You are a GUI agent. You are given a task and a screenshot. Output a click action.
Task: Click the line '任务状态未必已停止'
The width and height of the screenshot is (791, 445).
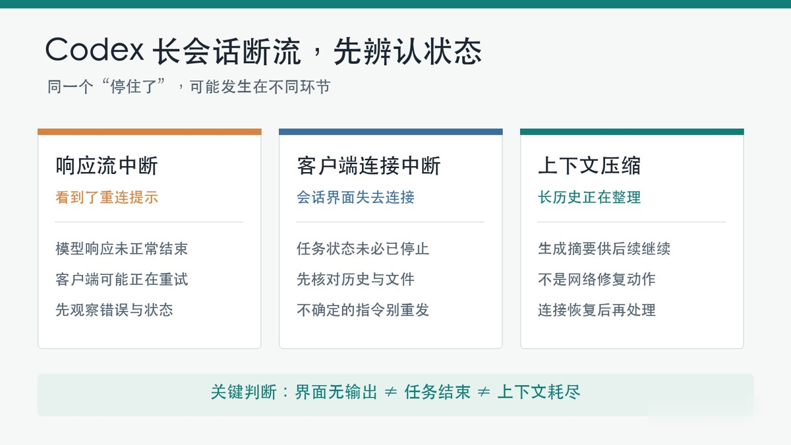click(363, 249)
